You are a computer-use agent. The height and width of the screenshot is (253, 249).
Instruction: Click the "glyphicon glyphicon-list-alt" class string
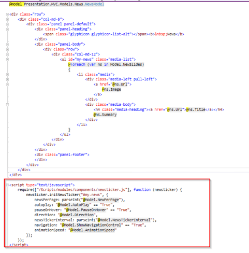100,34
